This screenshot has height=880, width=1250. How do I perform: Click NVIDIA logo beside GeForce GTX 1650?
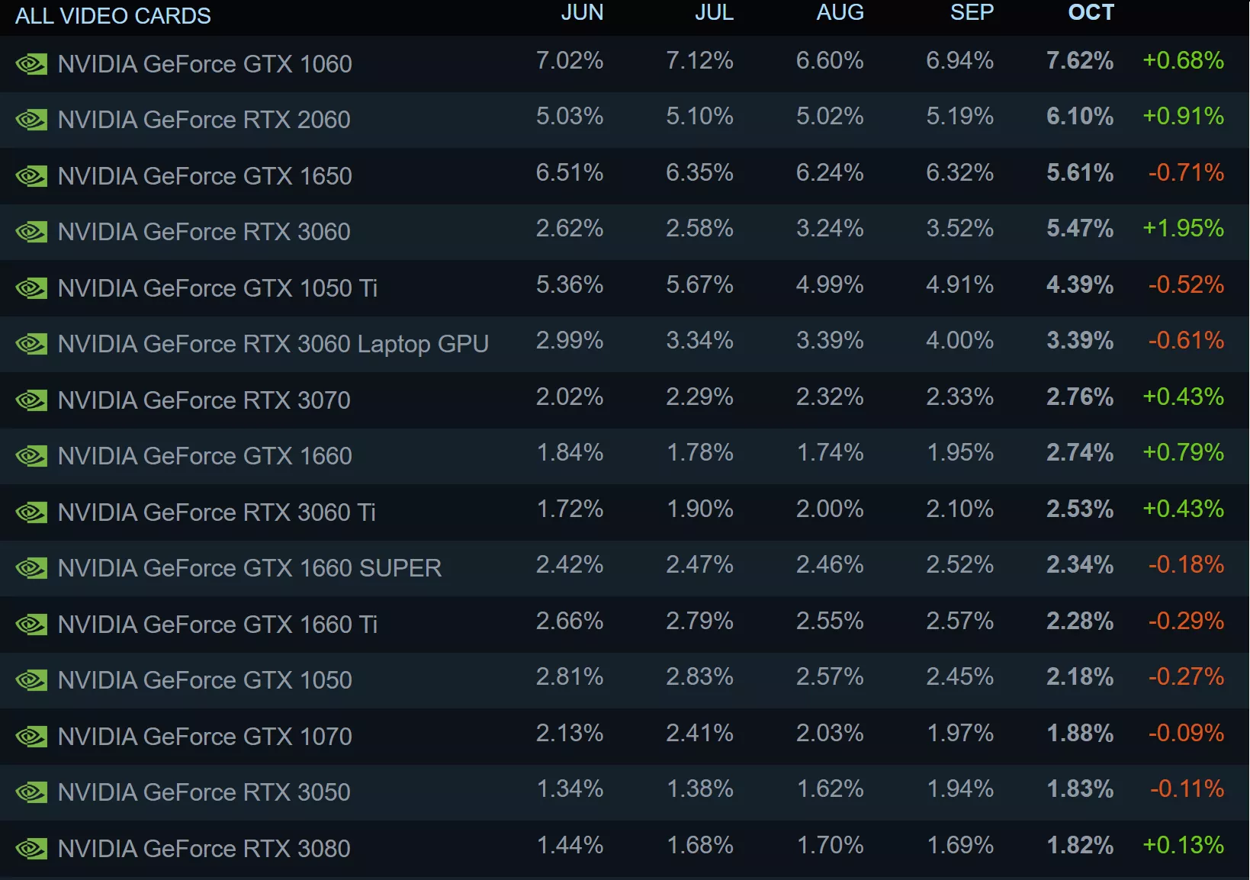[31, 176]
